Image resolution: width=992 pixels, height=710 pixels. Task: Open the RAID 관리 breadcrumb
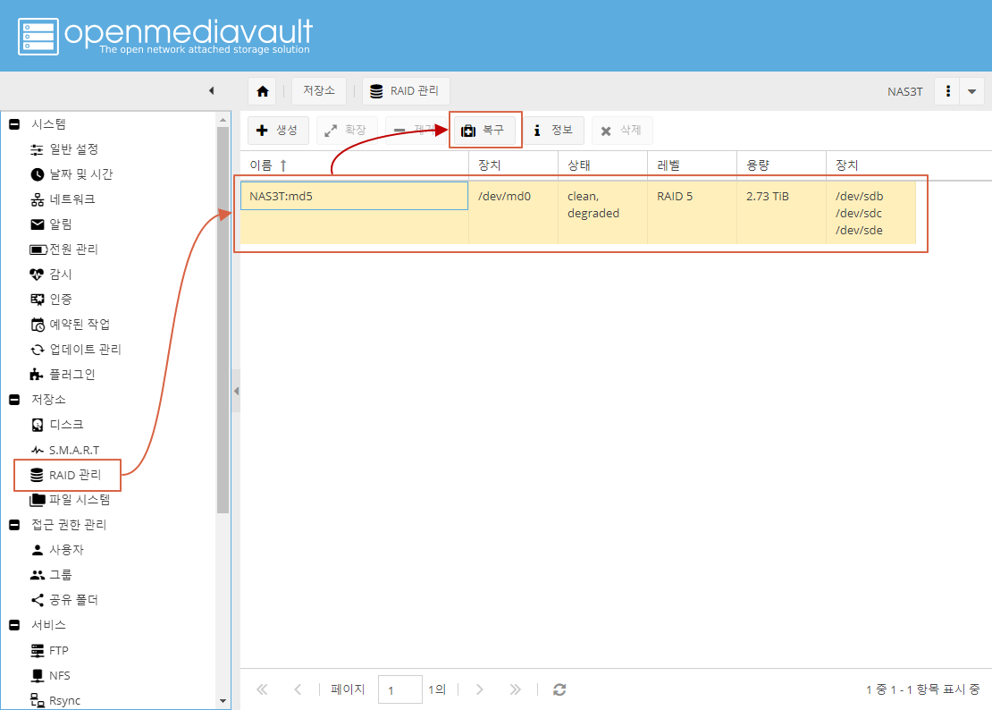click(x=405, y=91)
